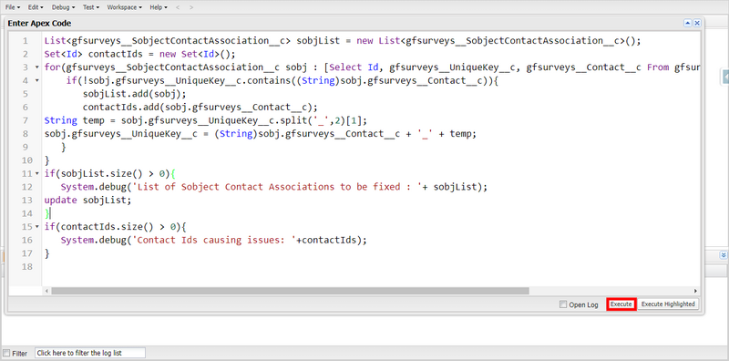Focus the log list filter field
The image size is (729, 361).
[90, 353]
